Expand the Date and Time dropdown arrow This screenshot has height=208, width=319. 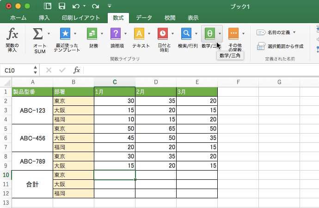click(x=172, y=34)
